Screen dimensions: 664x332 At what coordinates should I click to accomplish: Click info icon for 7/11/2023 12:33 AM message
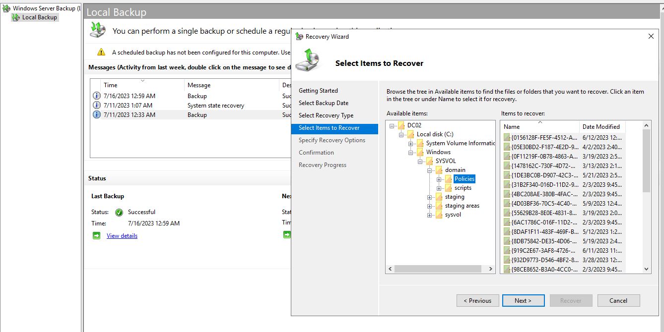tap(97, 114)
